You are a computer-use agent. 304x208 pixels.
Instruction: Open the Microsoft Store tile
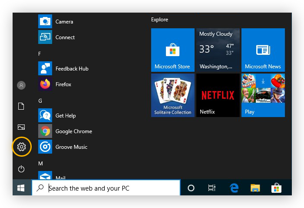coord(172,50)
